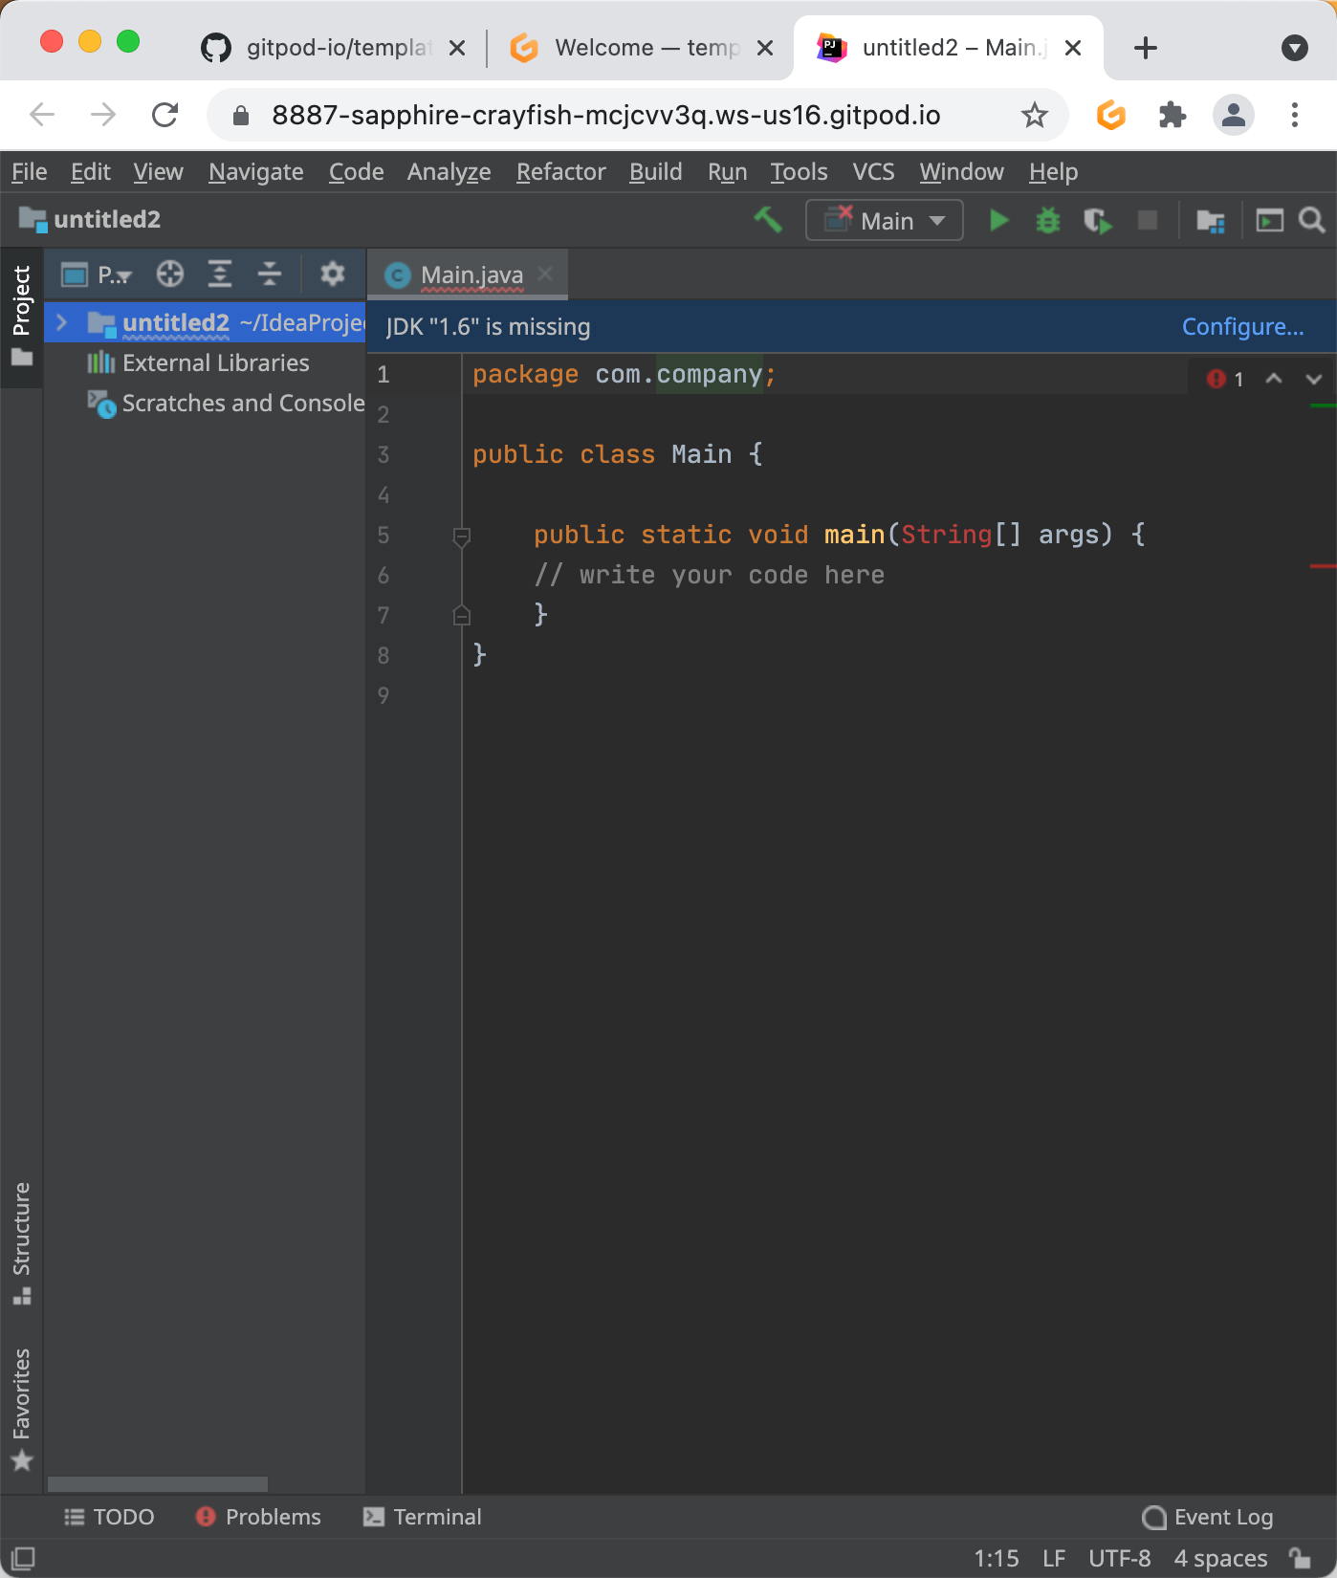Viewport: 1337px width, 1578px height.
Task: Open the Refactor menu
Action: pyautogui.click(x=560, y=172)
